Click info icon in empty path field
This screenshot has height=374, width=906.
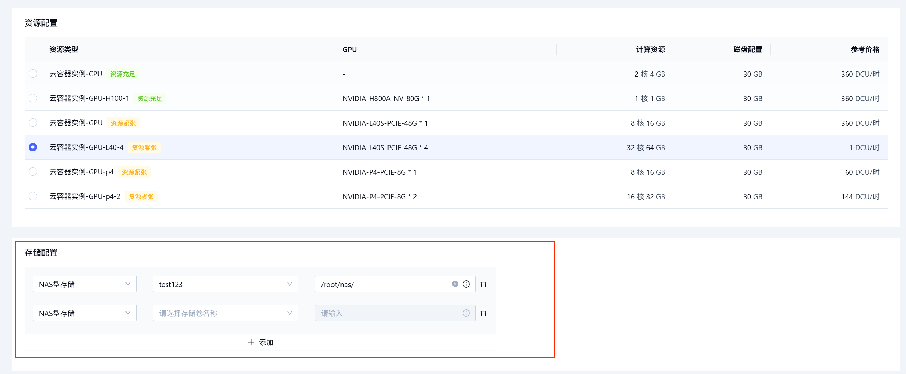click(466, 313)
